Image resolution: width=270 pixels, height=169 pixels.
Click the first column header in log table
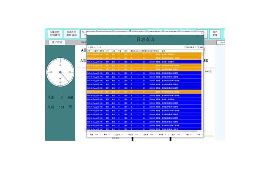point(89,51)
